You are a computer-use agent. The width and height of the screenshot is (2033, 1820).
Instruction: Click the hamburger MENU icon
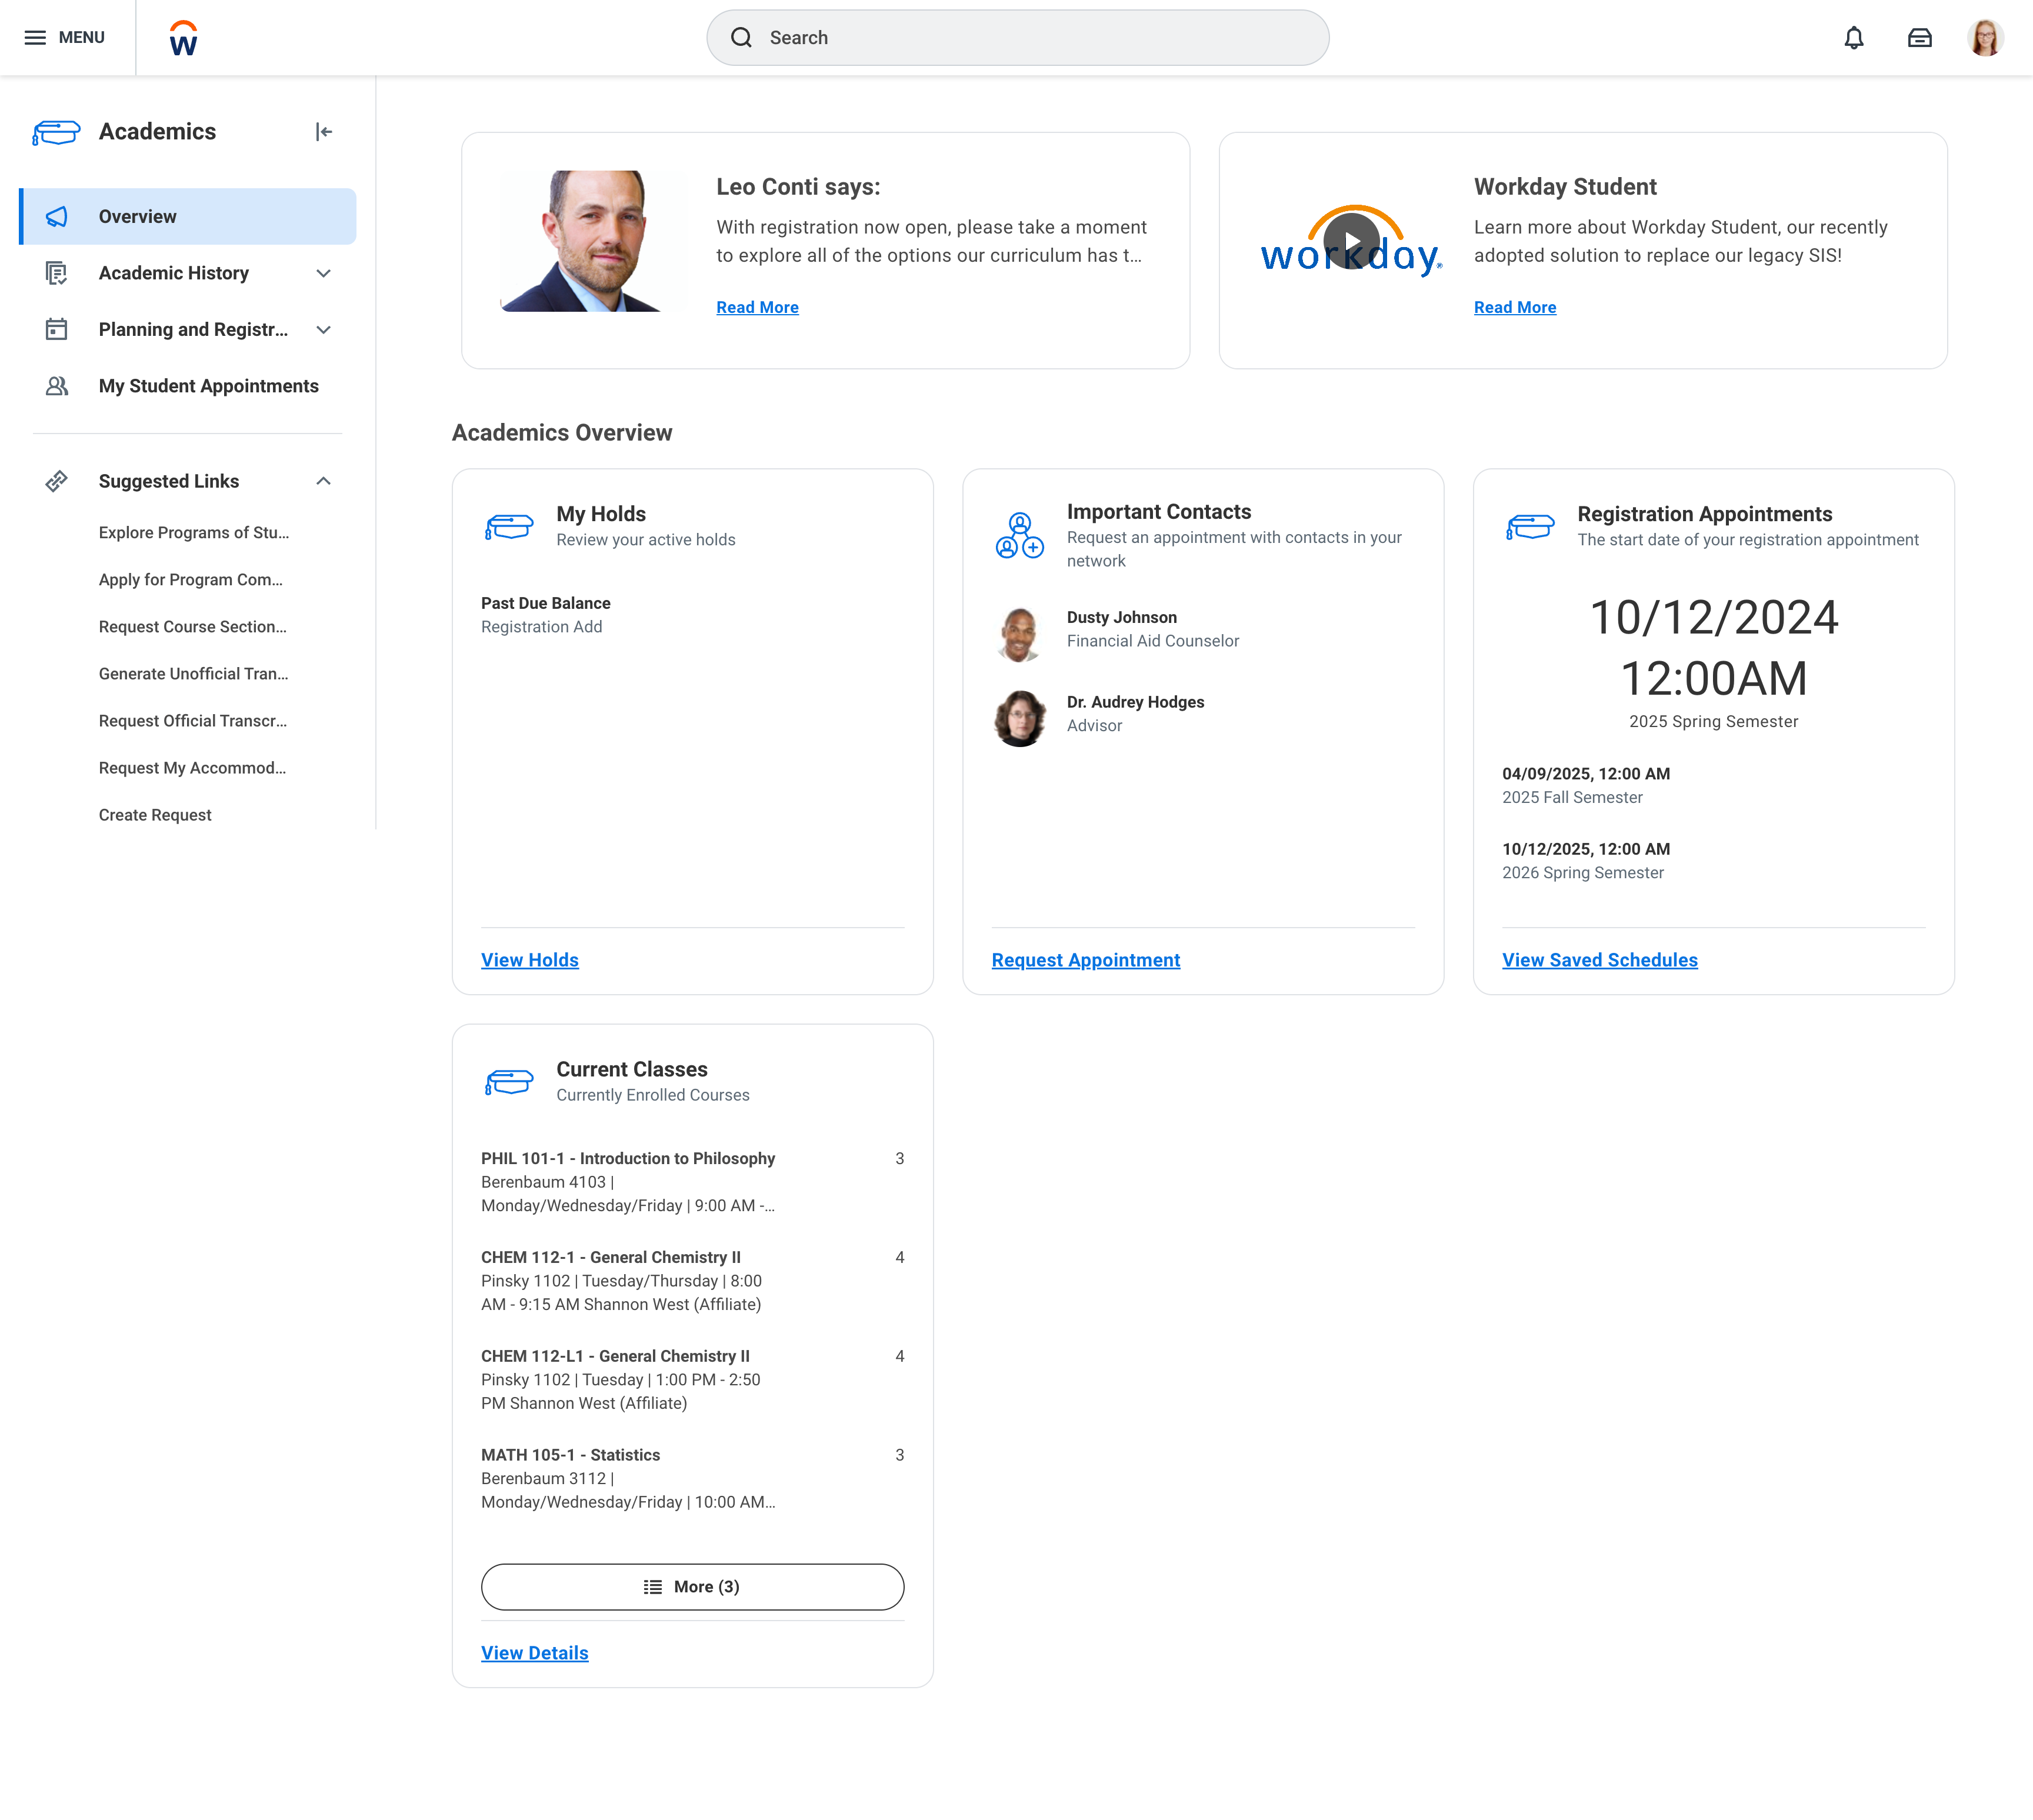coord(35,38)
